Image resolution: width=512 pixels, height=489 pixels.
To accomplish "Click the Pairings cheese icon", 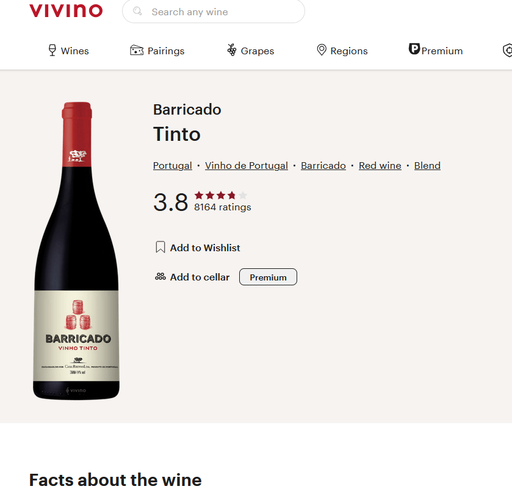I will (137, 50).
